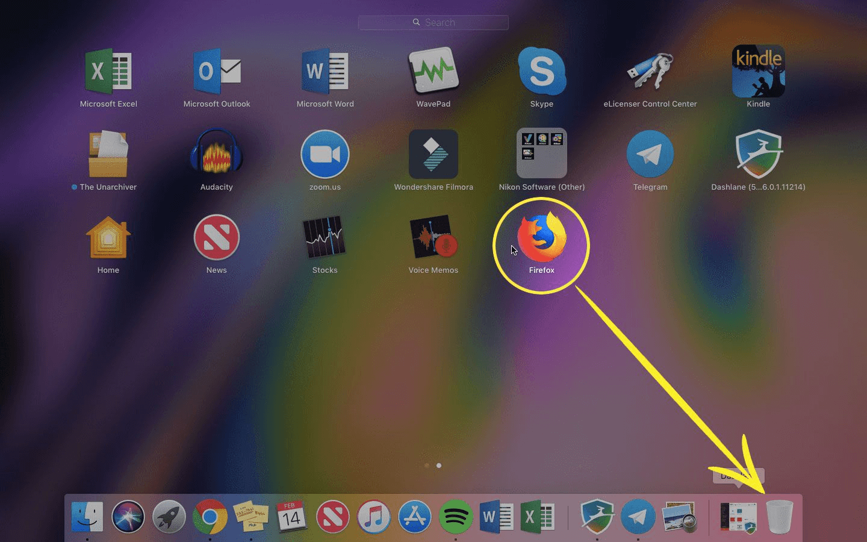Launch iTunes from the Dock

(x=374, y=517)
